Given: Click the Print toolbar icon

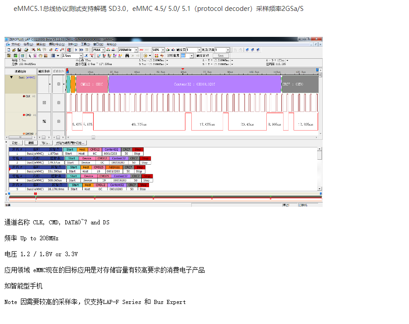Looking at the screenshot, I should pos(26,50).
